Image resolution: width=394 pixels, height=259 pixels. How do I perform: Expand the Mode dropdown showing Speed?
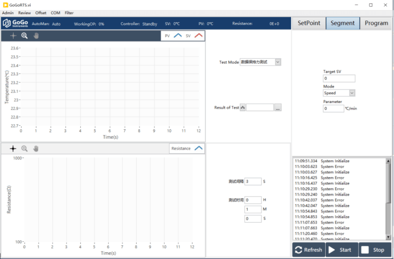click(x=352, y=93)
